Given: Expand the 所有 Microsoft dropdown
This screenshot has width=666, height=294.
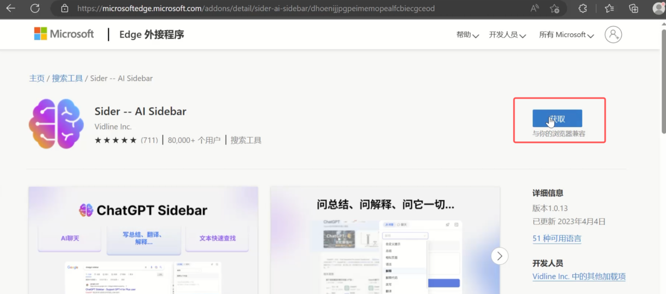Looking at the screenshot, I should pyautogui.click(x=566, y=35).
